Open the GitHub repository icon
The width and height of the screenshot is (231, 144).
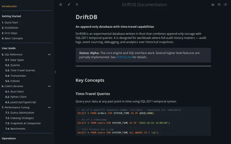tap(219, 5)
